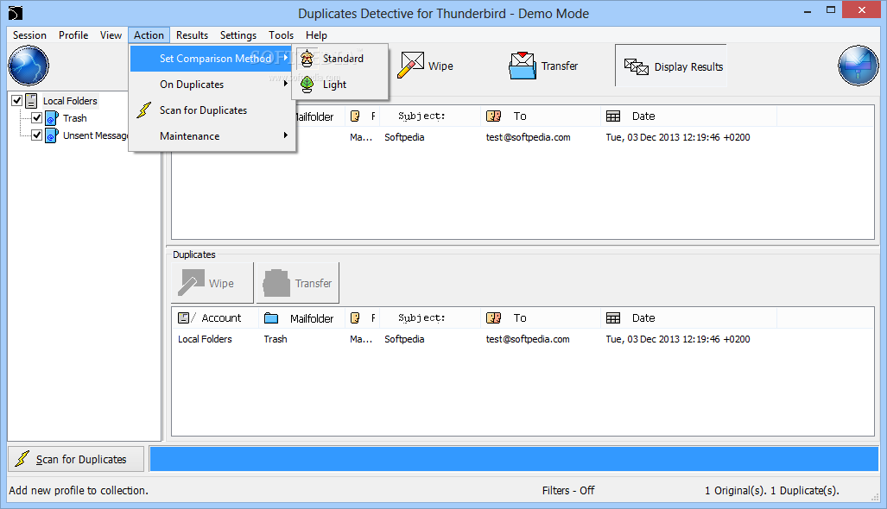Image resolution: width=887 pixels, height=509 pixels.
Task: Uncheck the Trash folder checkbox
Action: 37,117
